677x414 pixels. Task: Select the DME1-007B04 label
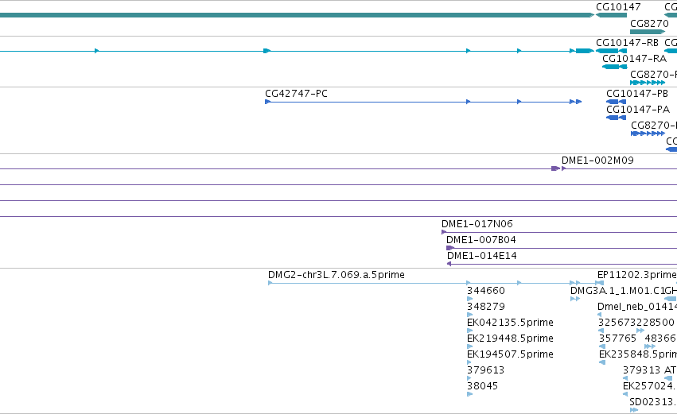point(481,240)
